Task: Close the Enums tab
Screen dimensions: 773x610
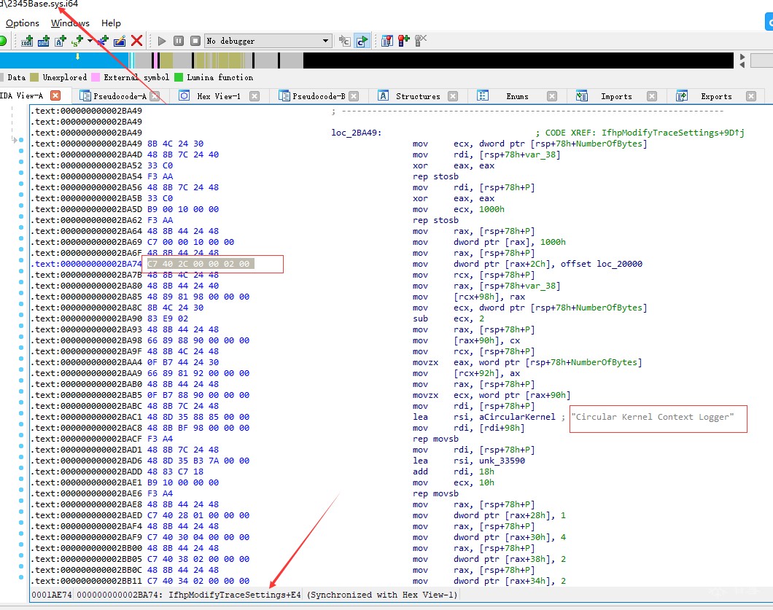Action: point(552,96)
